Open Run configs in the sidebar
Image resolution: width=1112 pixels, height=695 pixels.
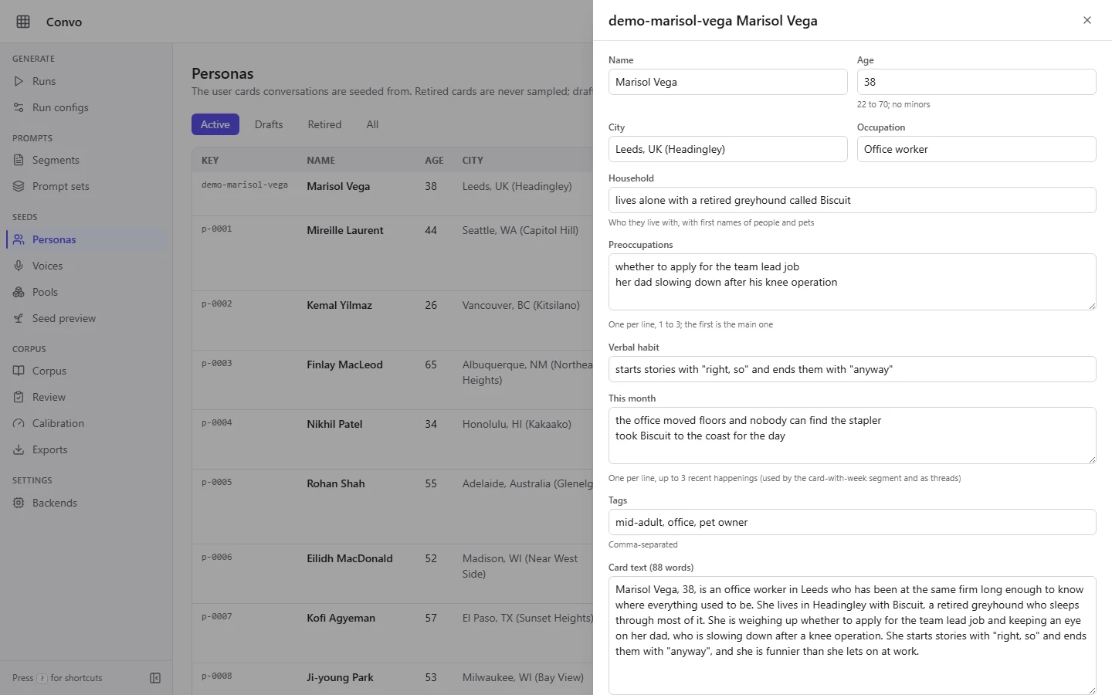pyautogui.click(x=86, y=107)
